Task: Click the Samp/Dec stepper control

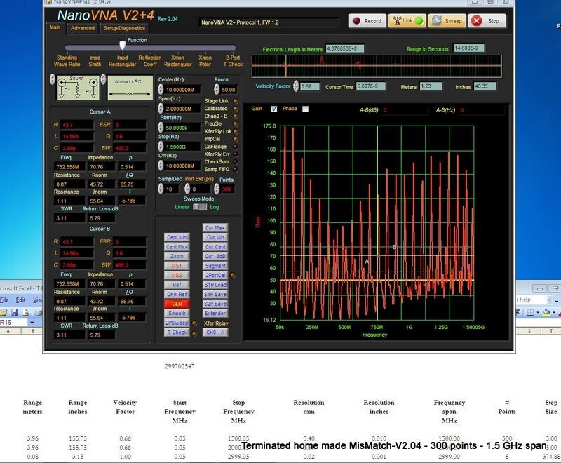Action: (161, 189)
